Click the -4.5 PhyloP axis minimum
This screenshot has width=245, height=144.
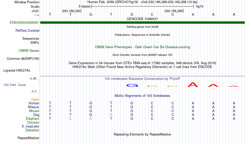pyautogui.click(x=34, y=91)
